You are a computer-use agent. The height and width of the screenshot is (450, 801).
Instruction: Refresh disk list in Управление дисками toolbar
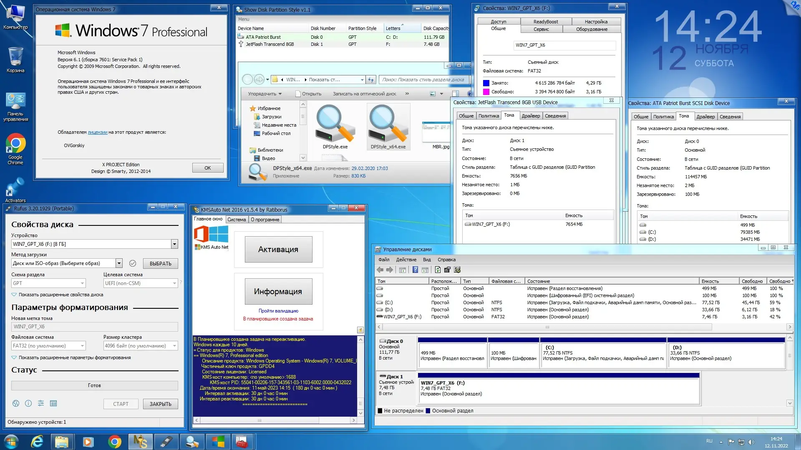[438, 270]
